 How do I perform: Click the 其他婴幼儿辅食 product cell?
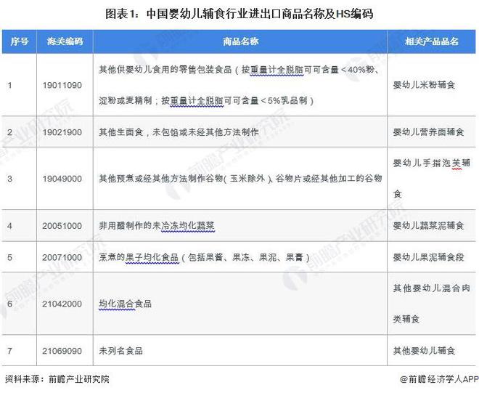431,350
